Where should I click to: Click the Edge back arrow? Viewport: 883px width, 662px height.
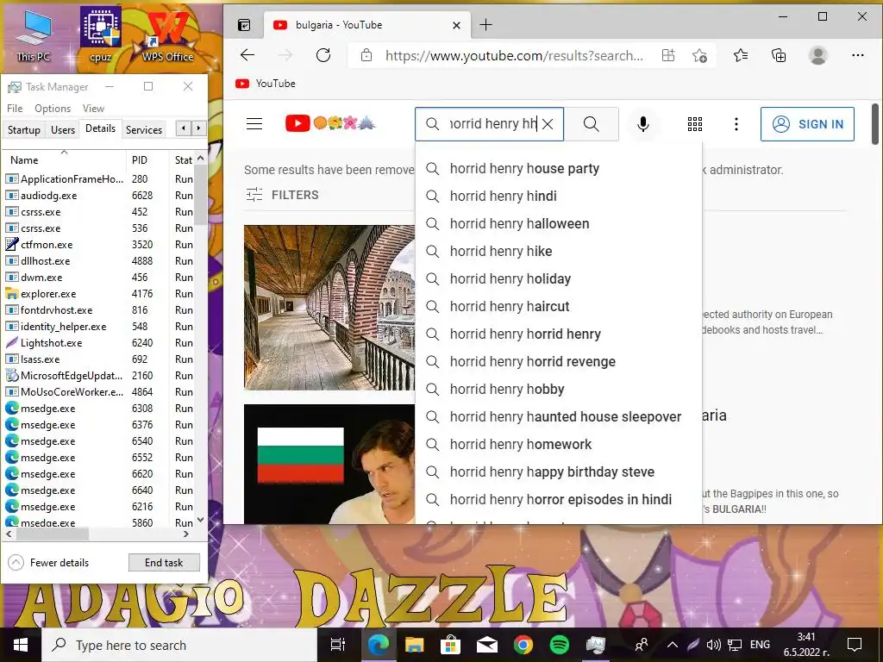click(247, 55)
